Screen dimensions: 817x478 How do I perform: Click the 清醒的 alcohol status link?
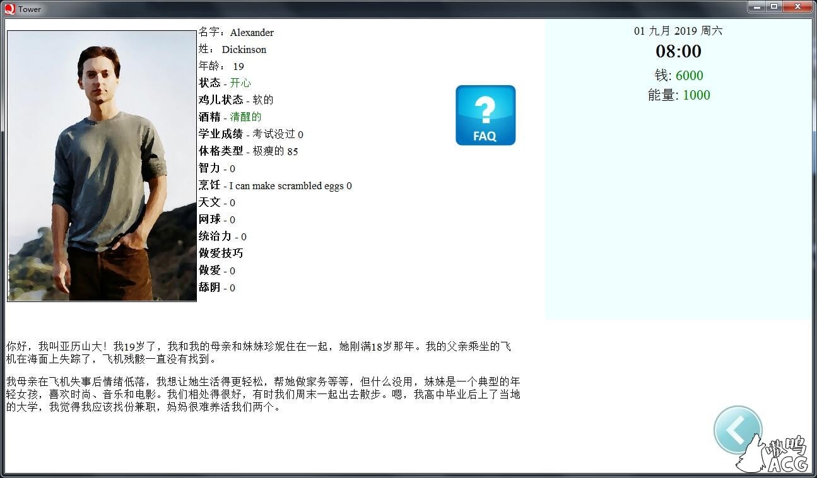[245, 117]
